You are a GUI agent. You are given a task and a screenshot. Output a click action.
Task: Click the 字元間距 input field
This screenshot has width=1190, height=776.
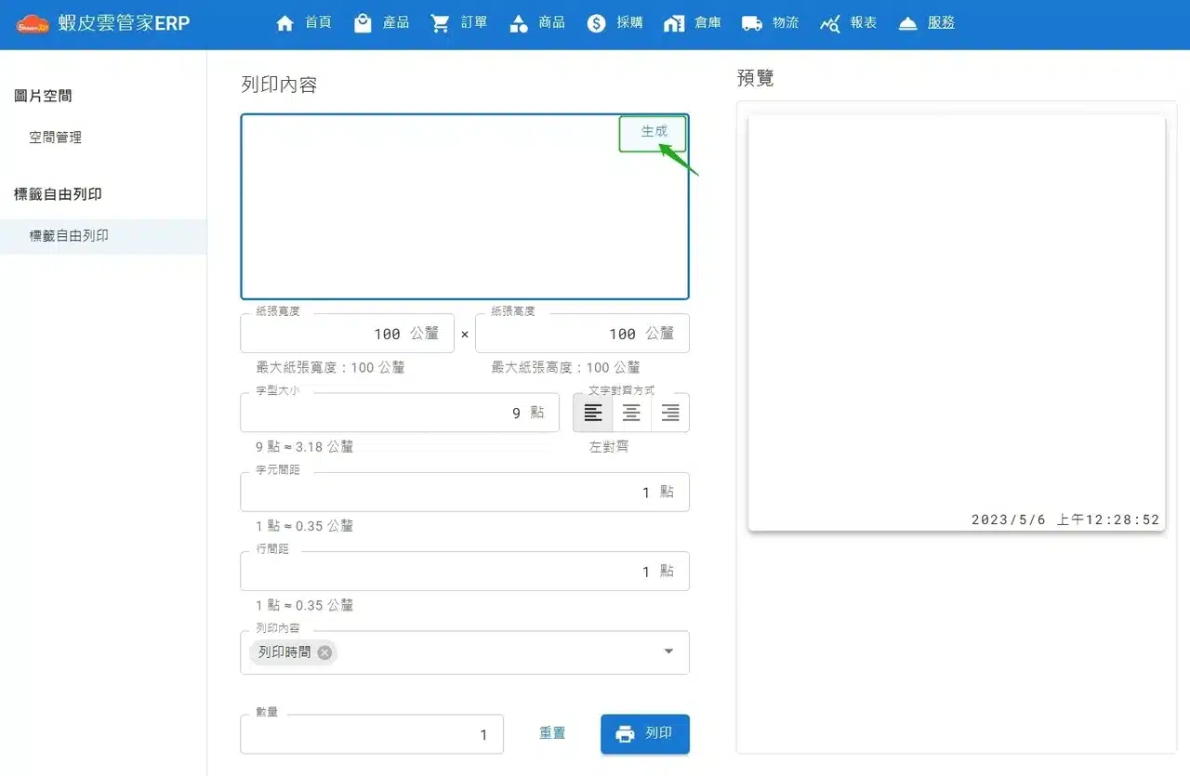click(465, 492)
